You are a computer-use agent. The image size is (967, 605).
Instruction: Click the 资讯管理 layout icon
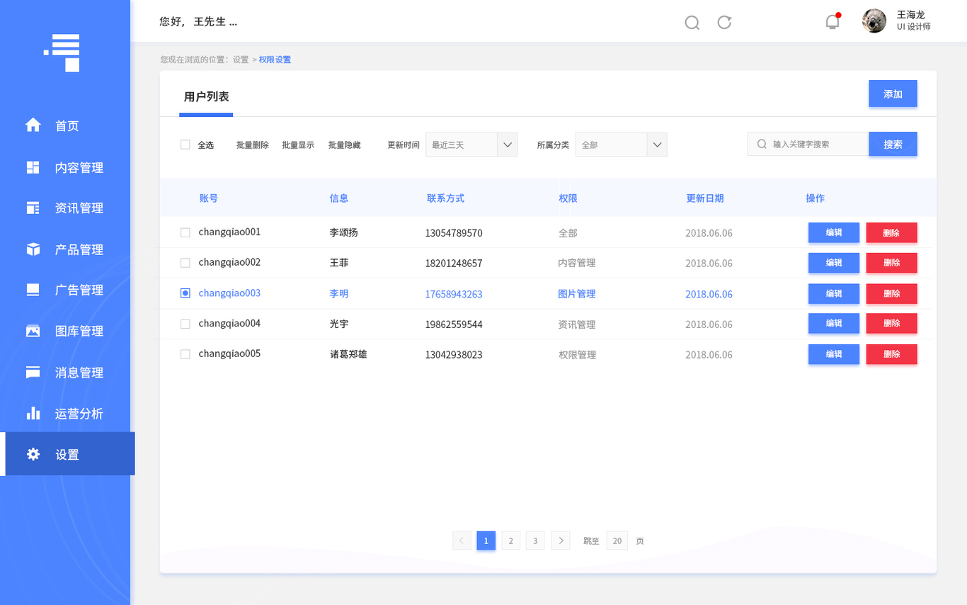tap(33, 208)
